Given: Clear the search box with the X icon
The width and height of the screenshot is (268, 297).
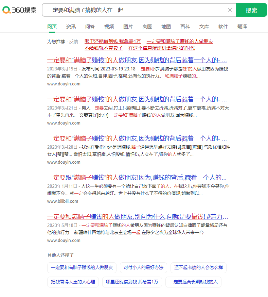Looking at the screenshot, I should click(230, 10).
